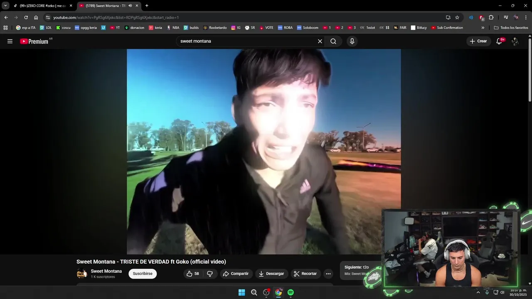This screenshot has height=299, width=532.
Task: Open the 'builds' bookmark
Action: 191,28
